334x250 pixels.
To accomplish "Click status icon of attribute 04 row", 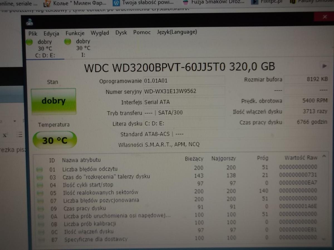I will point(40,185).
